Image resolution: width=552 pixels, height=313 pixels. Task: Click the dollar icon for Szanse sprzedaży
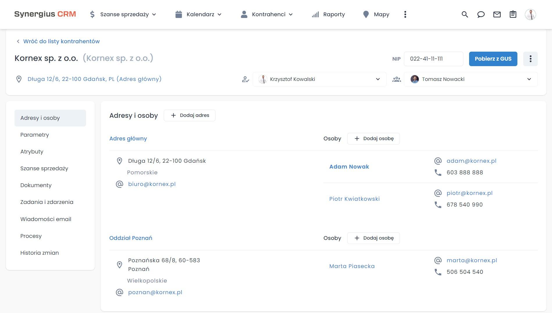click(92, 15)
